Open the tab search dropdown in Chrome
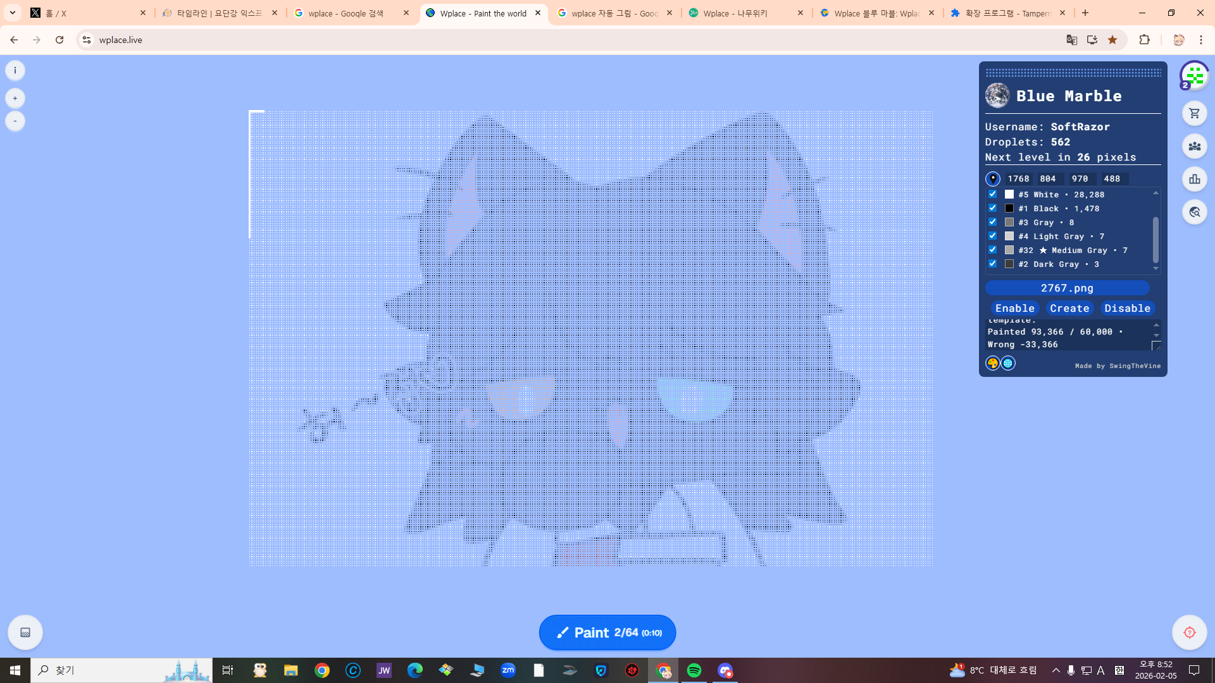The image size is (1215, 683). pyautogui.click(x=12, y=13)
